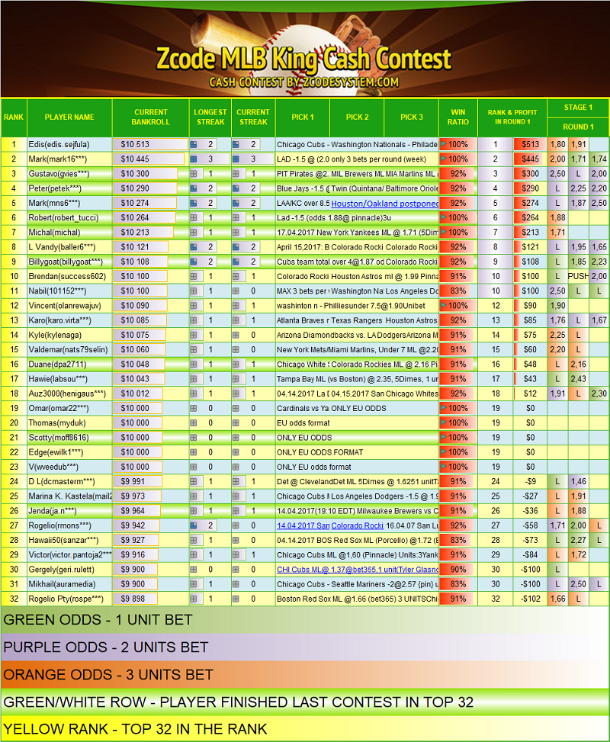
Task: Click win ratio arrow flag in Thomas row
Action: pos(444,422)
